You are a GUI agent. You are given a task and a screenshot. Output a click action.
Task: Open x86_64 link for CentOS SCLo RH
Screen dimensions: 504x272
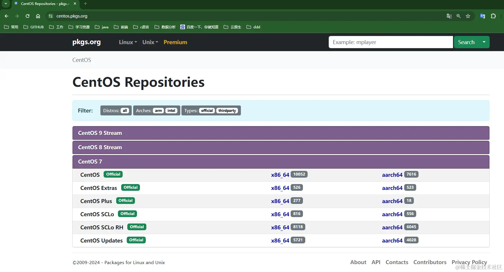(280, 227)
